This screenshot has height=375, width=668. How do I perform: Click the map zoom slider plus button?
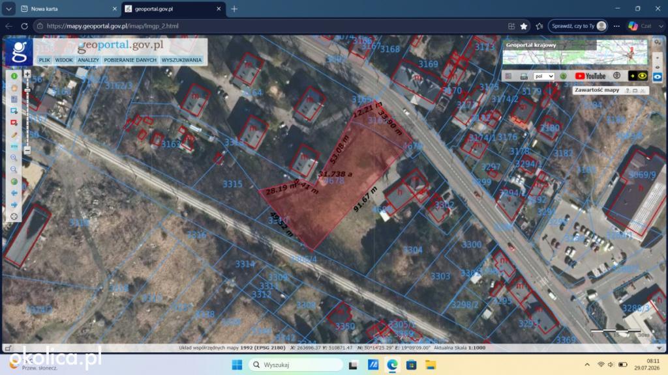click(27, 74)
